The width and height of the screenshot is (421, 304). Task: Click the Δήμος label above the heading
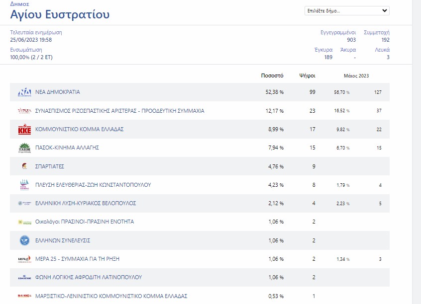19,4
